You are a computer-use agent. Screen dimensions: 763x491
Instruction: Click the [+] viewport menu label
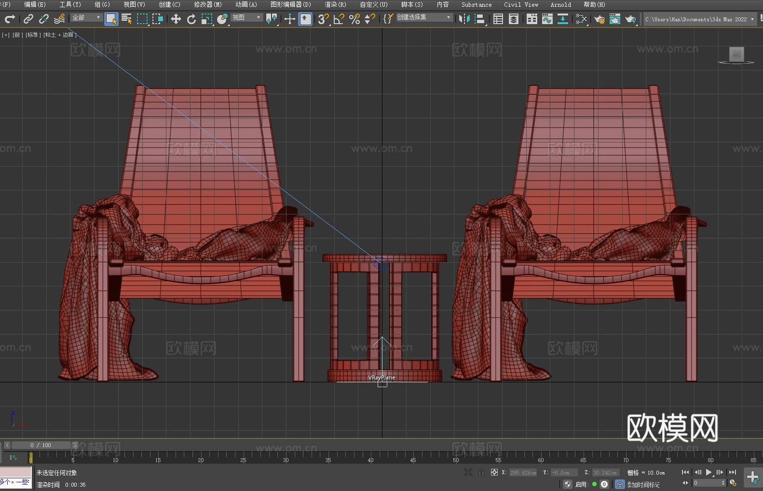6,35
